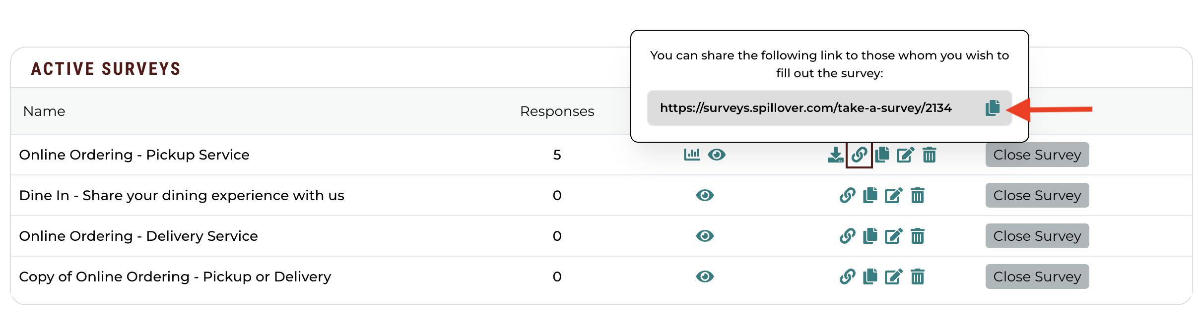1198x329 pixels.
Task: Get share link for Delivery Service survey
Action: (x=847, y=236)
